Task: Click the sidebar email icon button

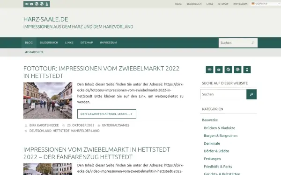Action: pos(209,70)
